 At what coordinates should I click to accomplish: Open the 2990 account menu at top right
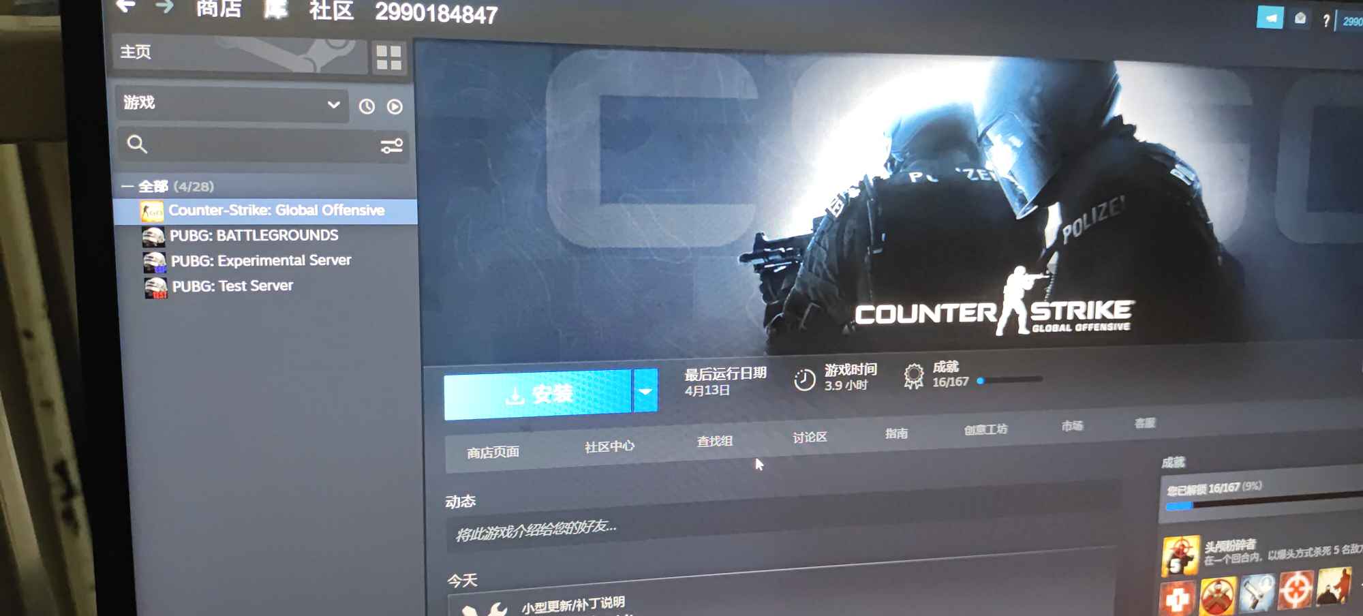click(1352, 22)
